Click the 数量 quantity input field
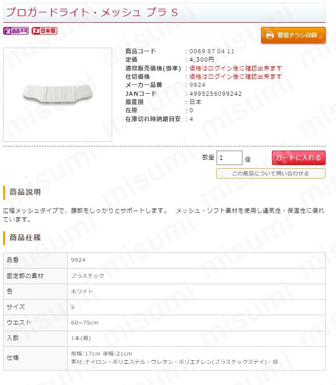The width and height of the screenshot is (336, 385). 230,158
